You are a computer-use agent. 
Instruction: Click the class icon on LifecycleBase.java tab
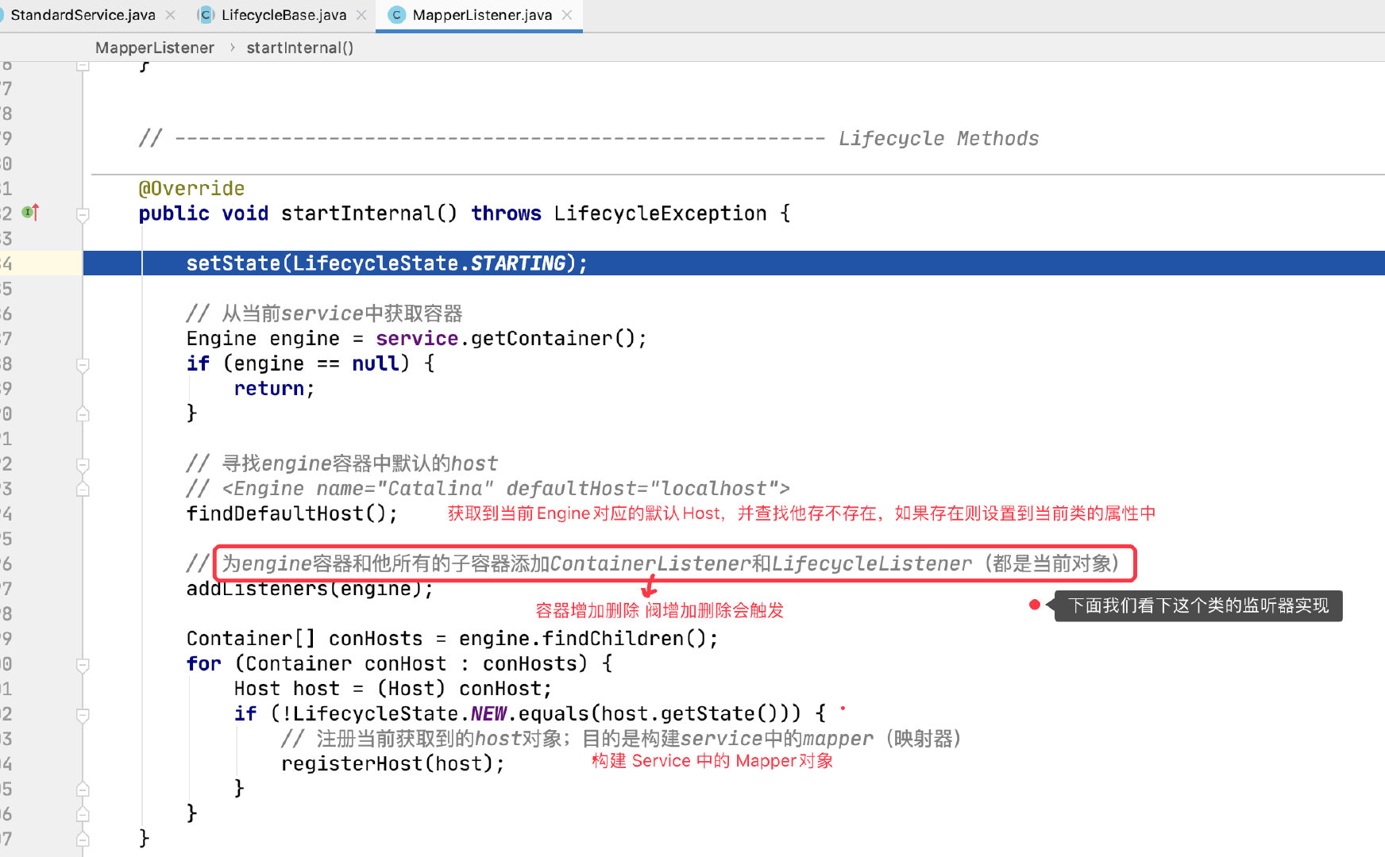coord(206,15)
